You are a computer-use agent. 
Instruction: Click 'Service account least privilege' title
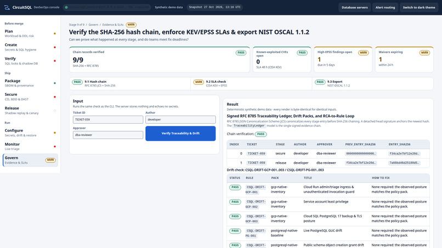click(x=326, y=202)
